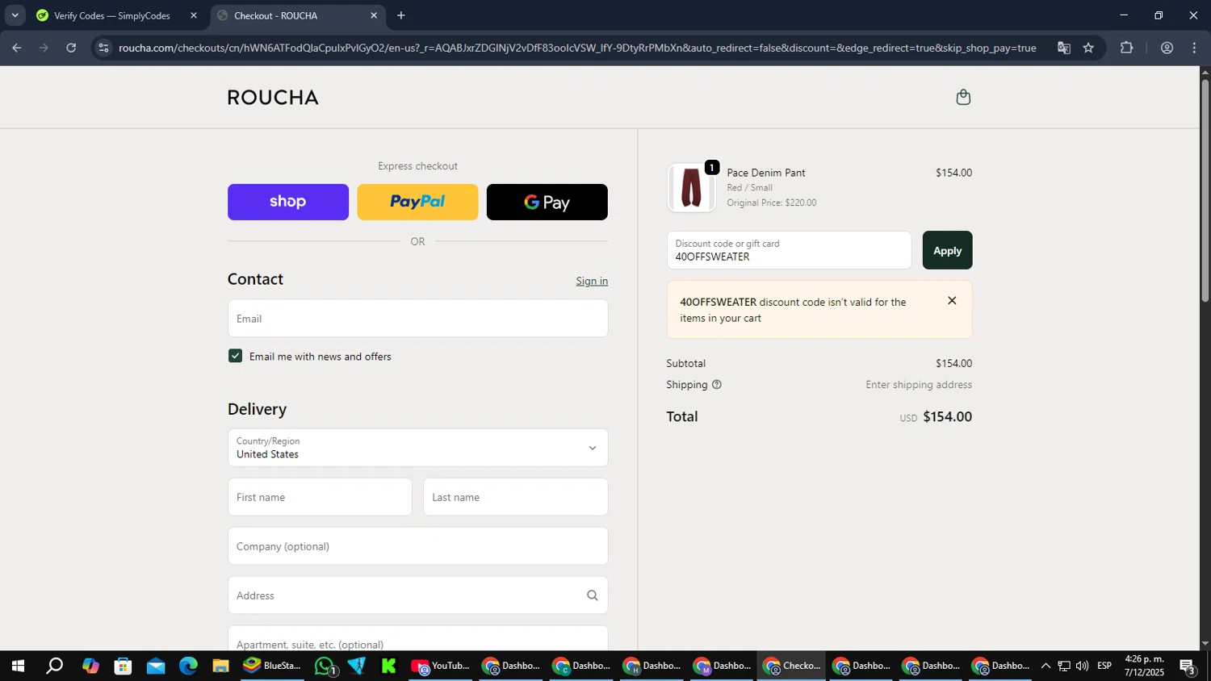Close the Checkout ROUCHA tab
1211x681 pixels.
point(374,15)
